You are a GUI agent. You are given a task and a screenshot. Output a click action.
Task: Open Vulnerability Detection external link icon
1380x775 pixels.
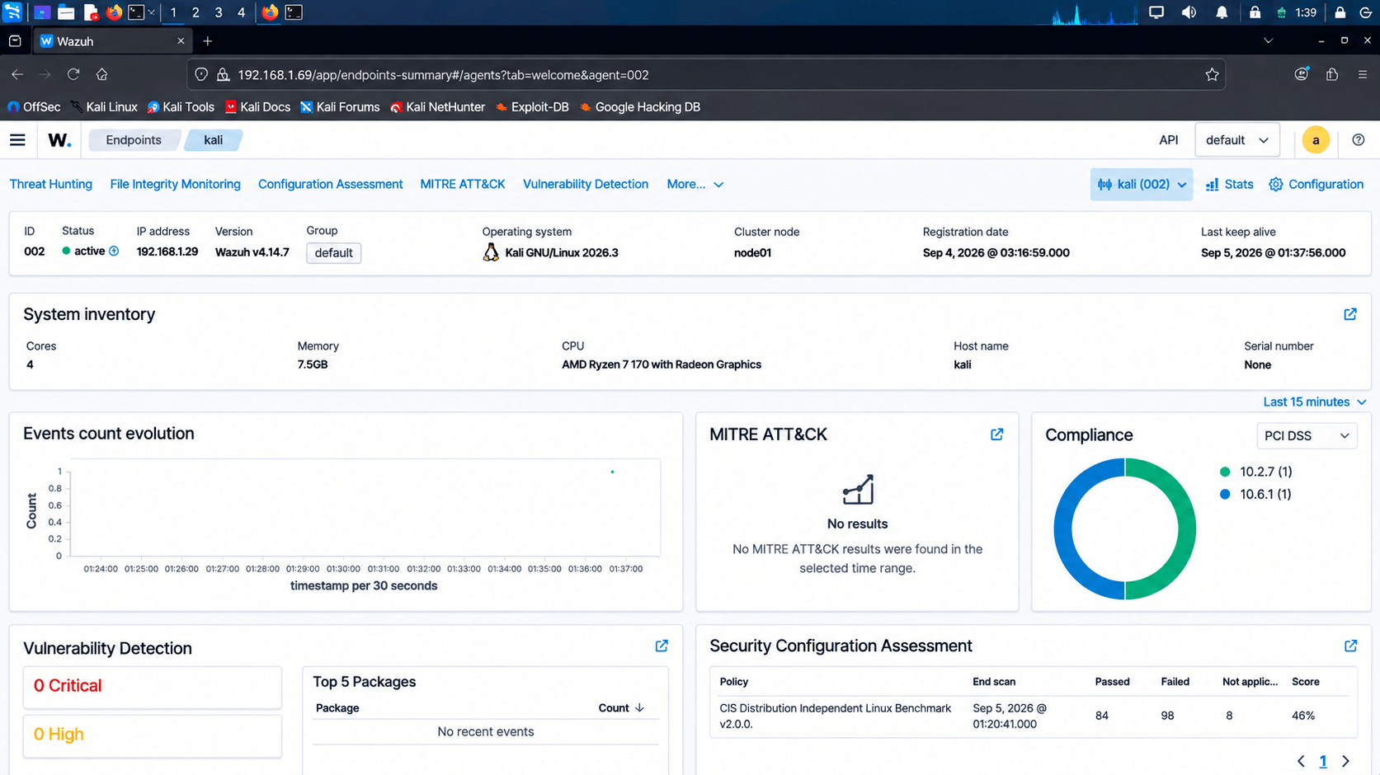click(662, 646)
